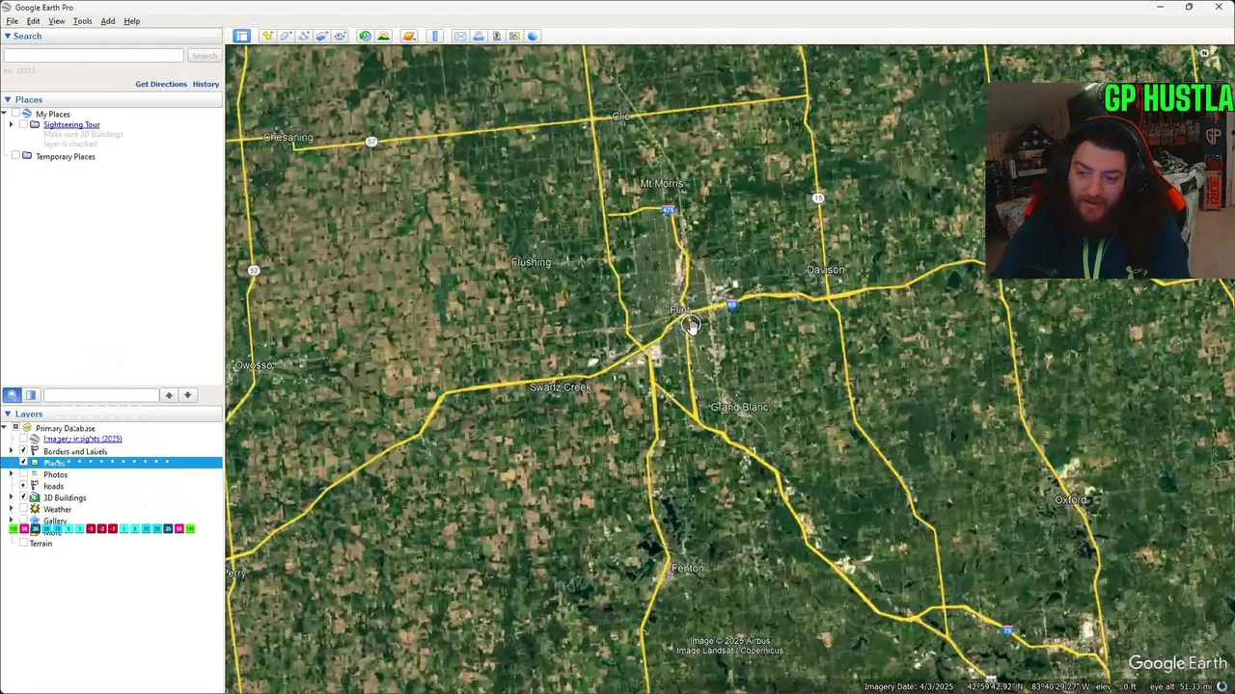Start the Record a Tour tool
The width and height of the screenshot is (1235, 694).
point(340,36)
